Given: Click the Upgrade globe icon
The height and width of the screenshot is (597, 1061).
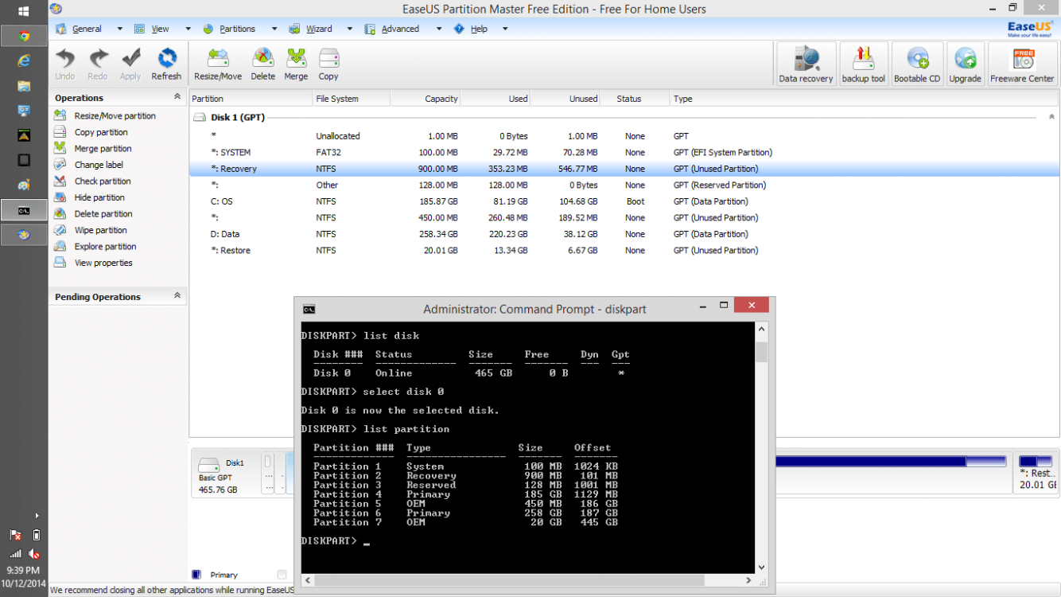Looking at the screenshot, I should click(965, 64).
